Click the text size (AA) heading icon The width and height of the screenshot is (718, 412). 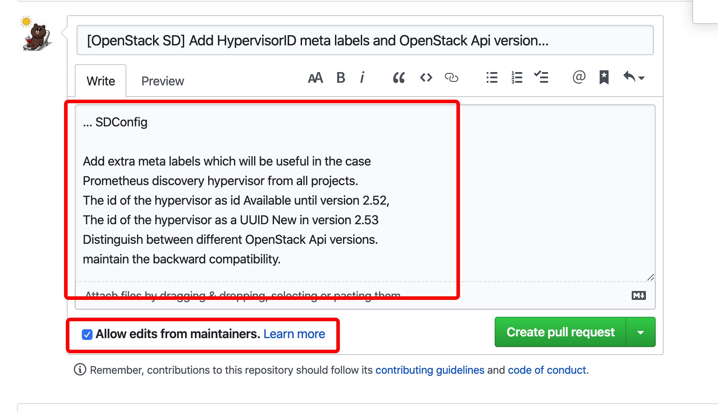click(315, 78)
